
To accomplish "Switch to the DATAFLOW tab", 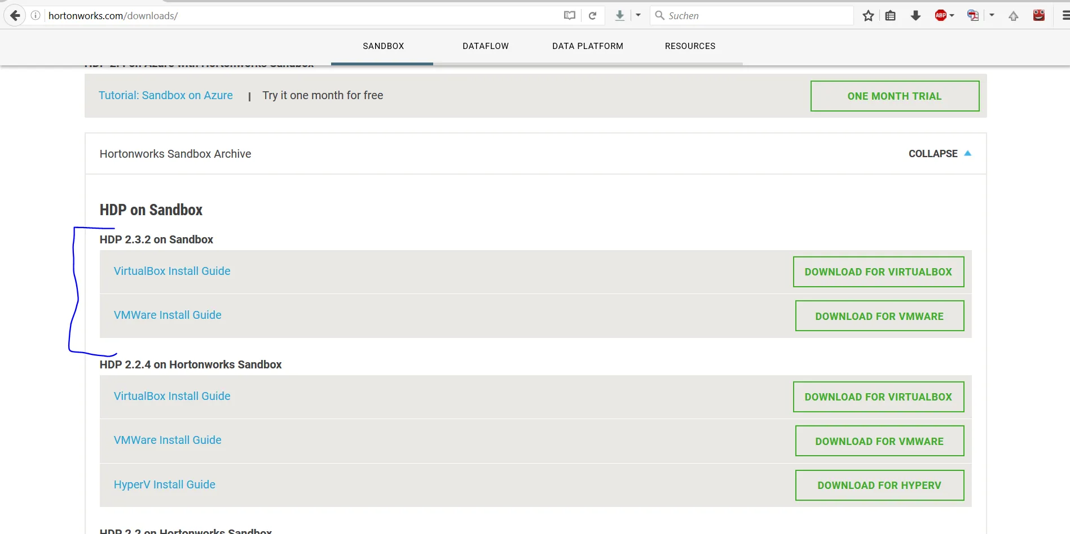I will (x=486, y=46).
